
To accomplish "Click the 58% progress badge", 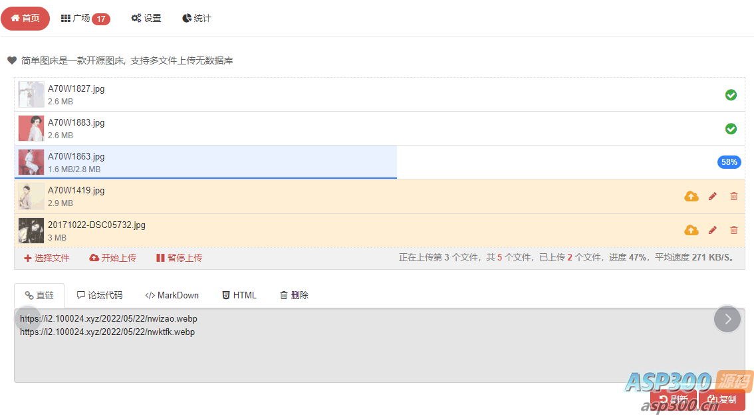I will tap(729, 162).
